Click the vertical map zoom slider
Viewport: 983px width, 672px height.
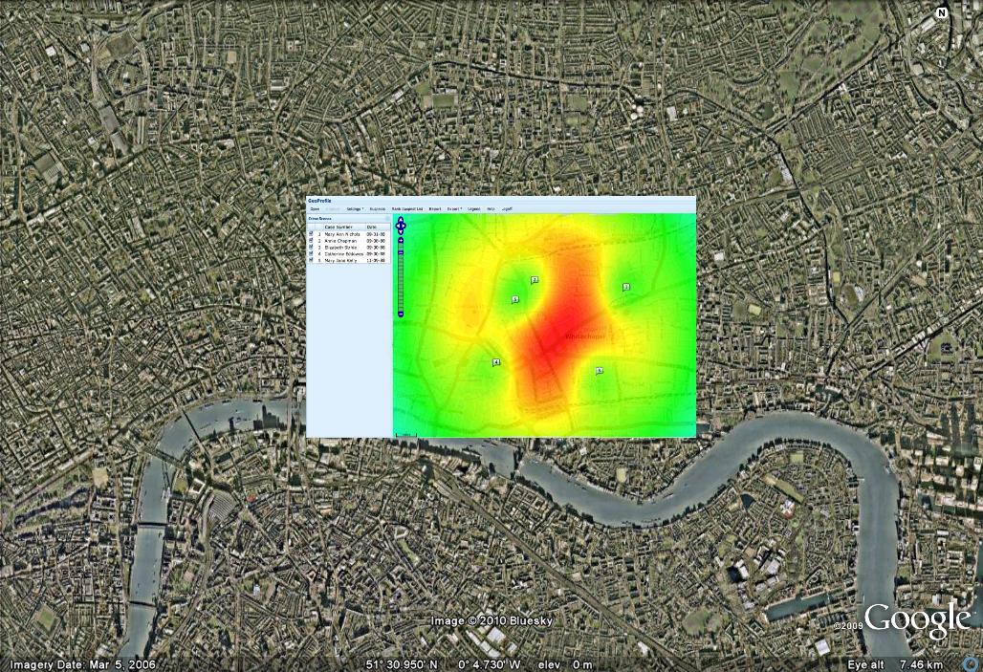pos(401,277)
